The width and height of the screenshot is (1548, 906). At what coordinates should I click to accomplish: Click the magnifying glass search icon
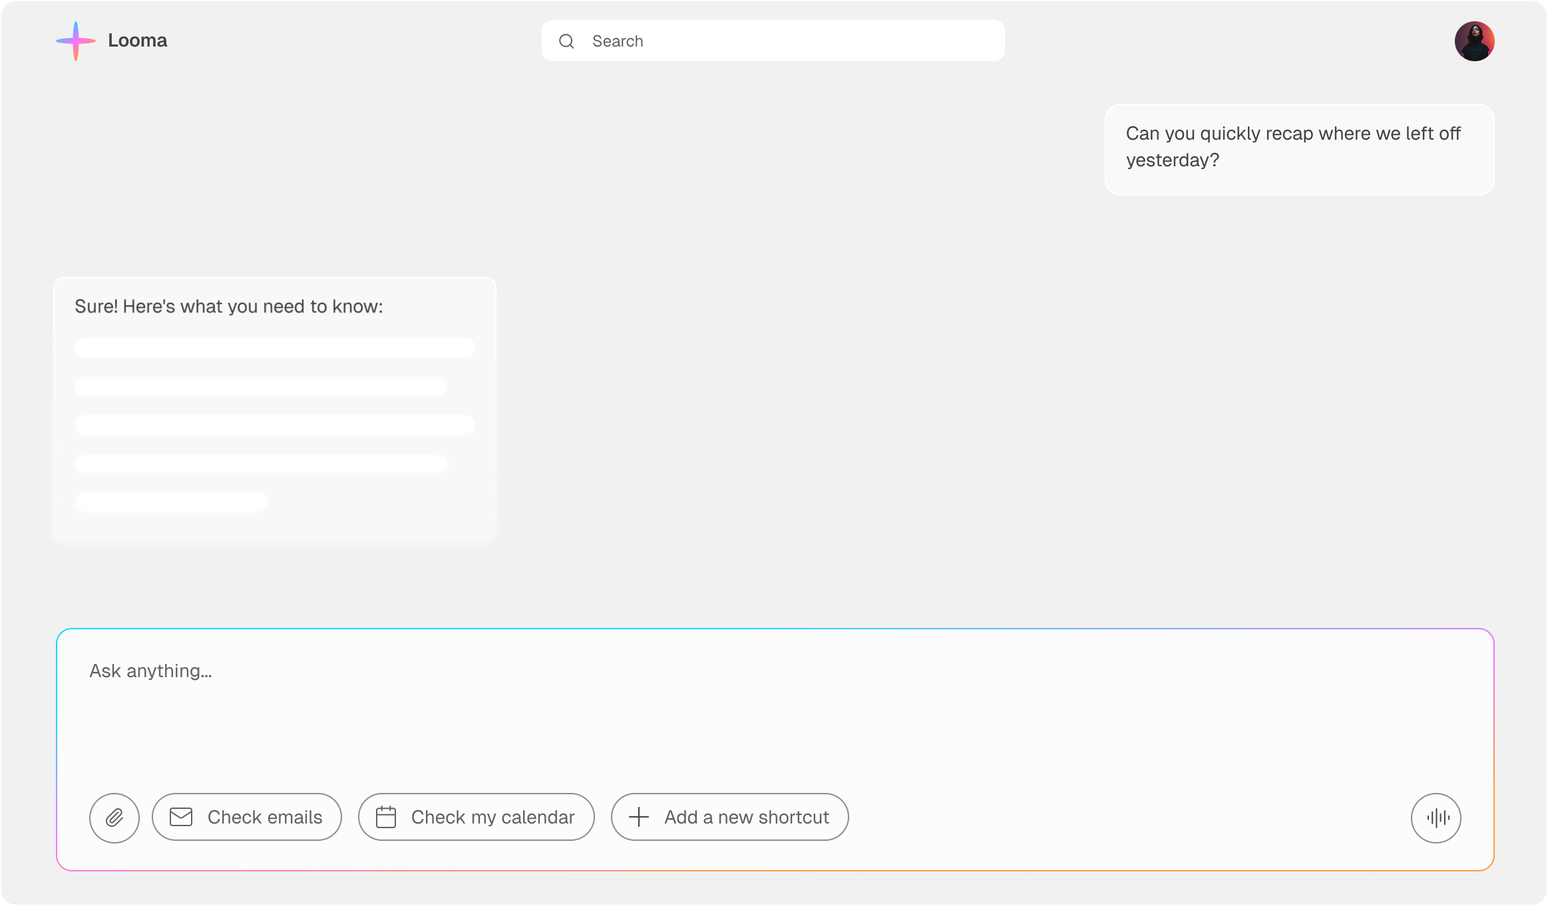tap(566, 41)
